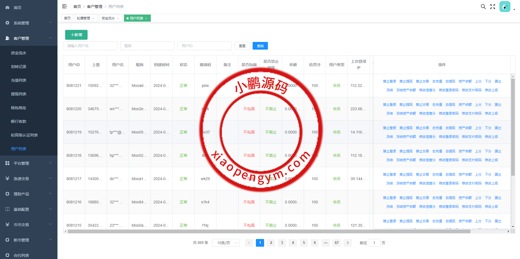Click the horizontal table scrollbar
520x259 pixels.
click(269, 232)
